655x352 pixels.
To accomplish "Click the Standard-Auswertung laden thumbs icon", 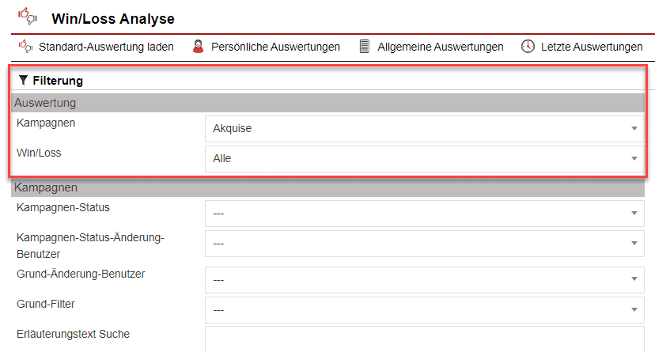I will tap(25, 47).
